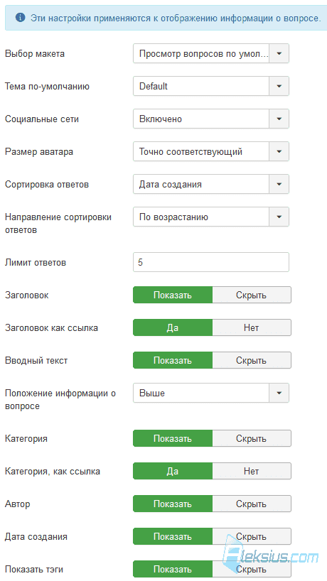Set Вводный текст to Показать
Image resolution: width=327 pixels, height=581 pixels.
173,360
